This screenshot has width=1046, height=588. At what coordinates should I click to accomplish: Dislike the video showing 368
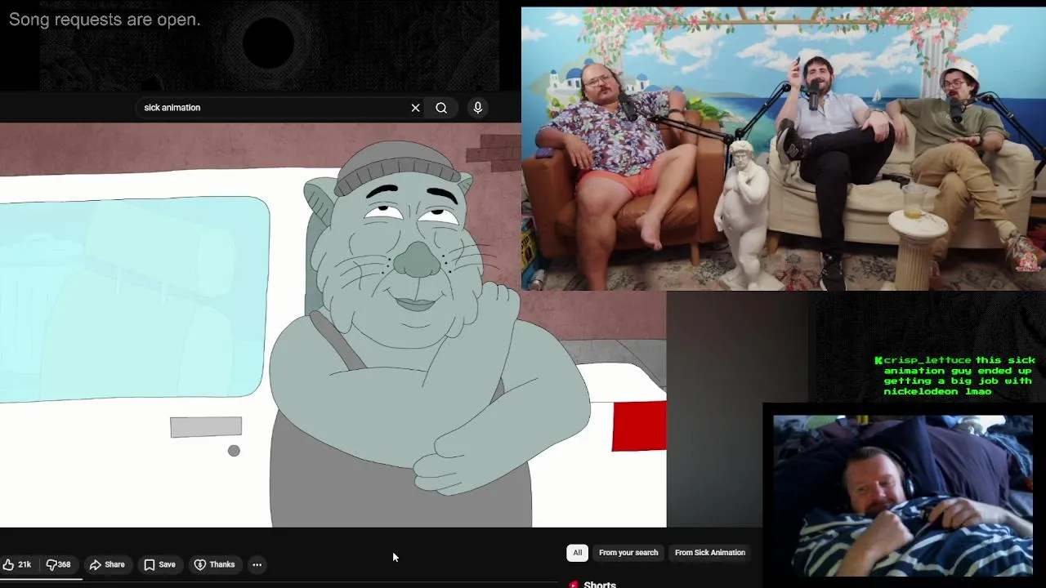pyautogui.click(x=59, y=564)
